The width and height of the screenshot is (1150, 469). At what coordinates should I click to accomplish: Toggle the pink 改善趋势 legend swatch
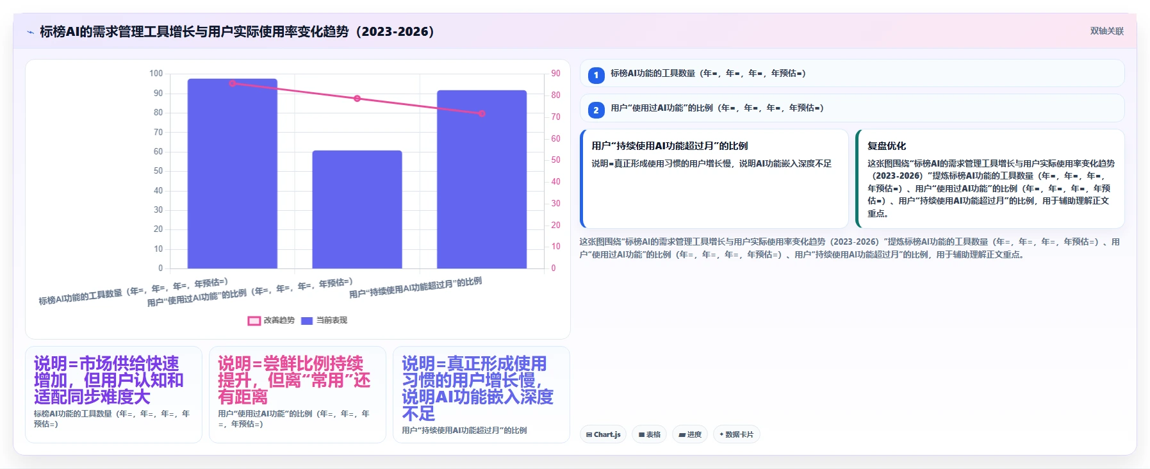[254, 320]
